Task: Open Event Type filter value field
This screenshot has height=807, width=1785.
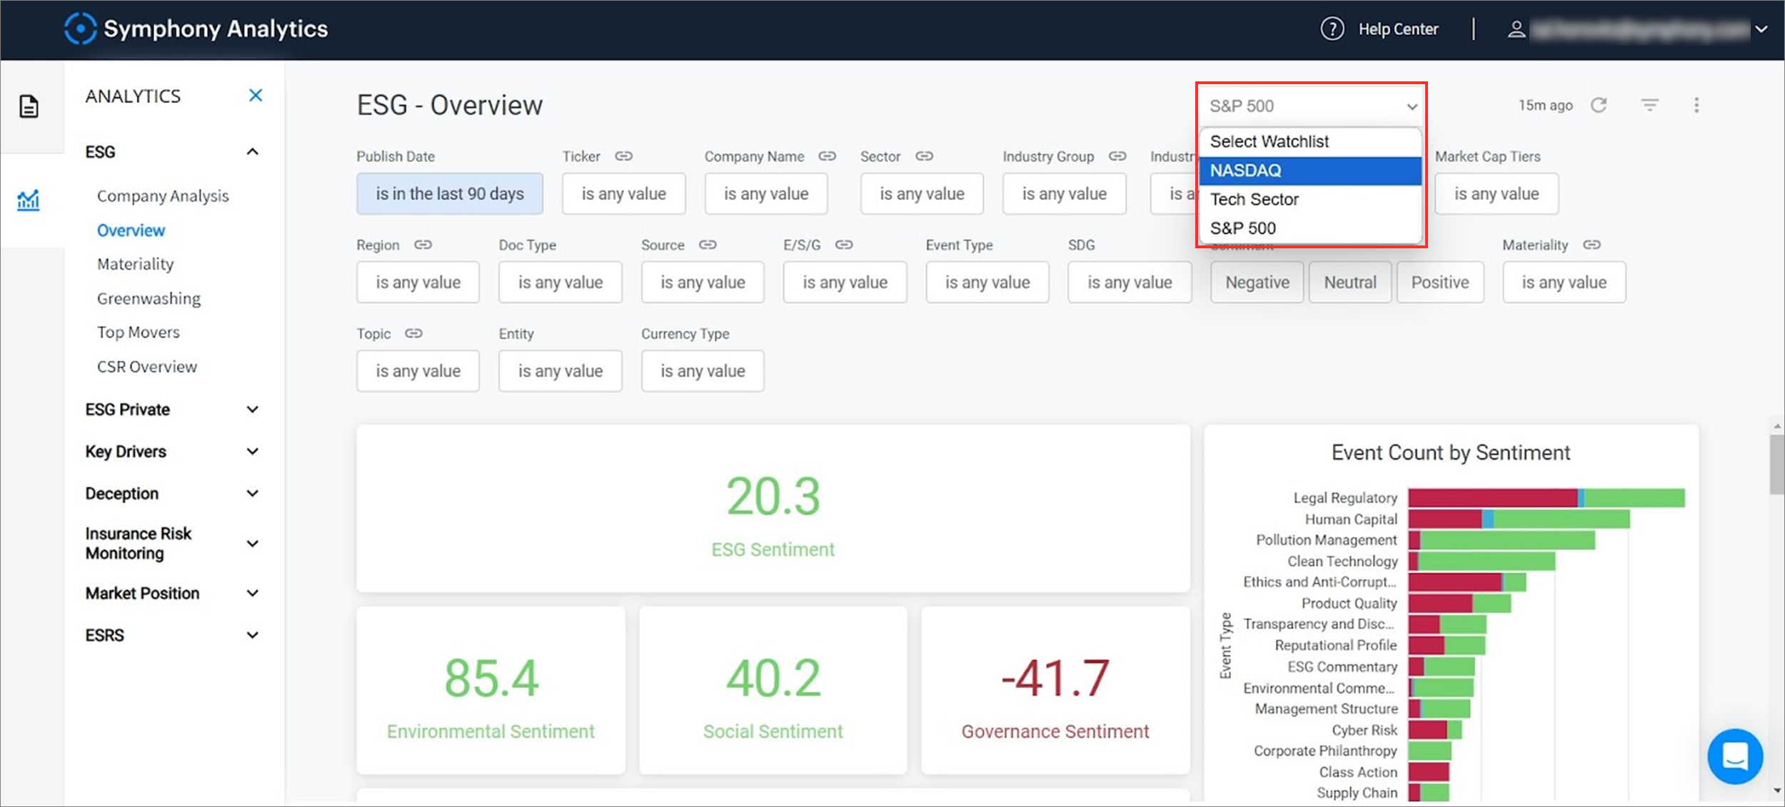Action: pos(987,283)
